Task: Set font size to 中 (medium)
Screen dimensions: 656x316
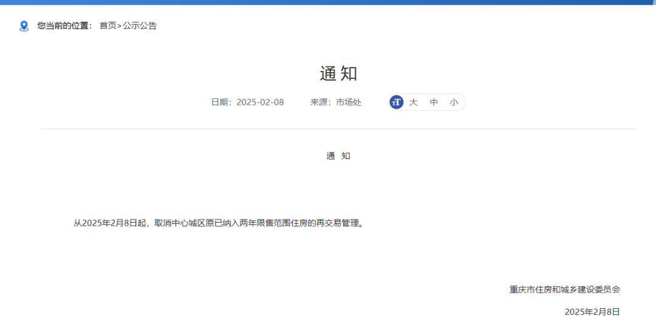Action: (x=434, y=103)
